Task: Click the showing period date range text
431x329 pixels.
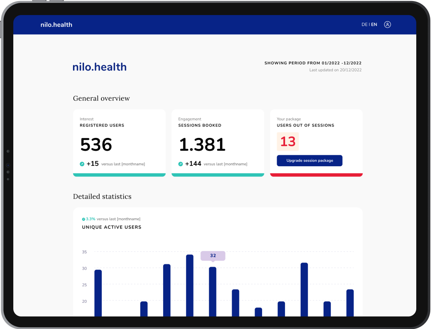Action: [313, 63]
